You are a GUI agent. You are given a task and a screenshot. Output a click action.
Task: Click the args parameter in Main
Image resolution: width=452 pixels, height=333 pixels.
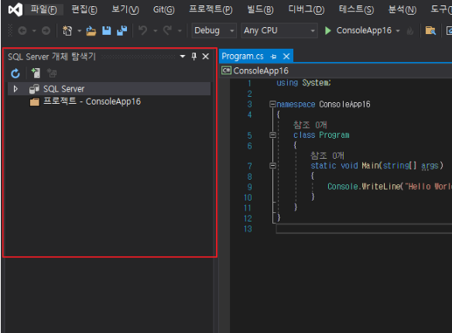[430, 166]
